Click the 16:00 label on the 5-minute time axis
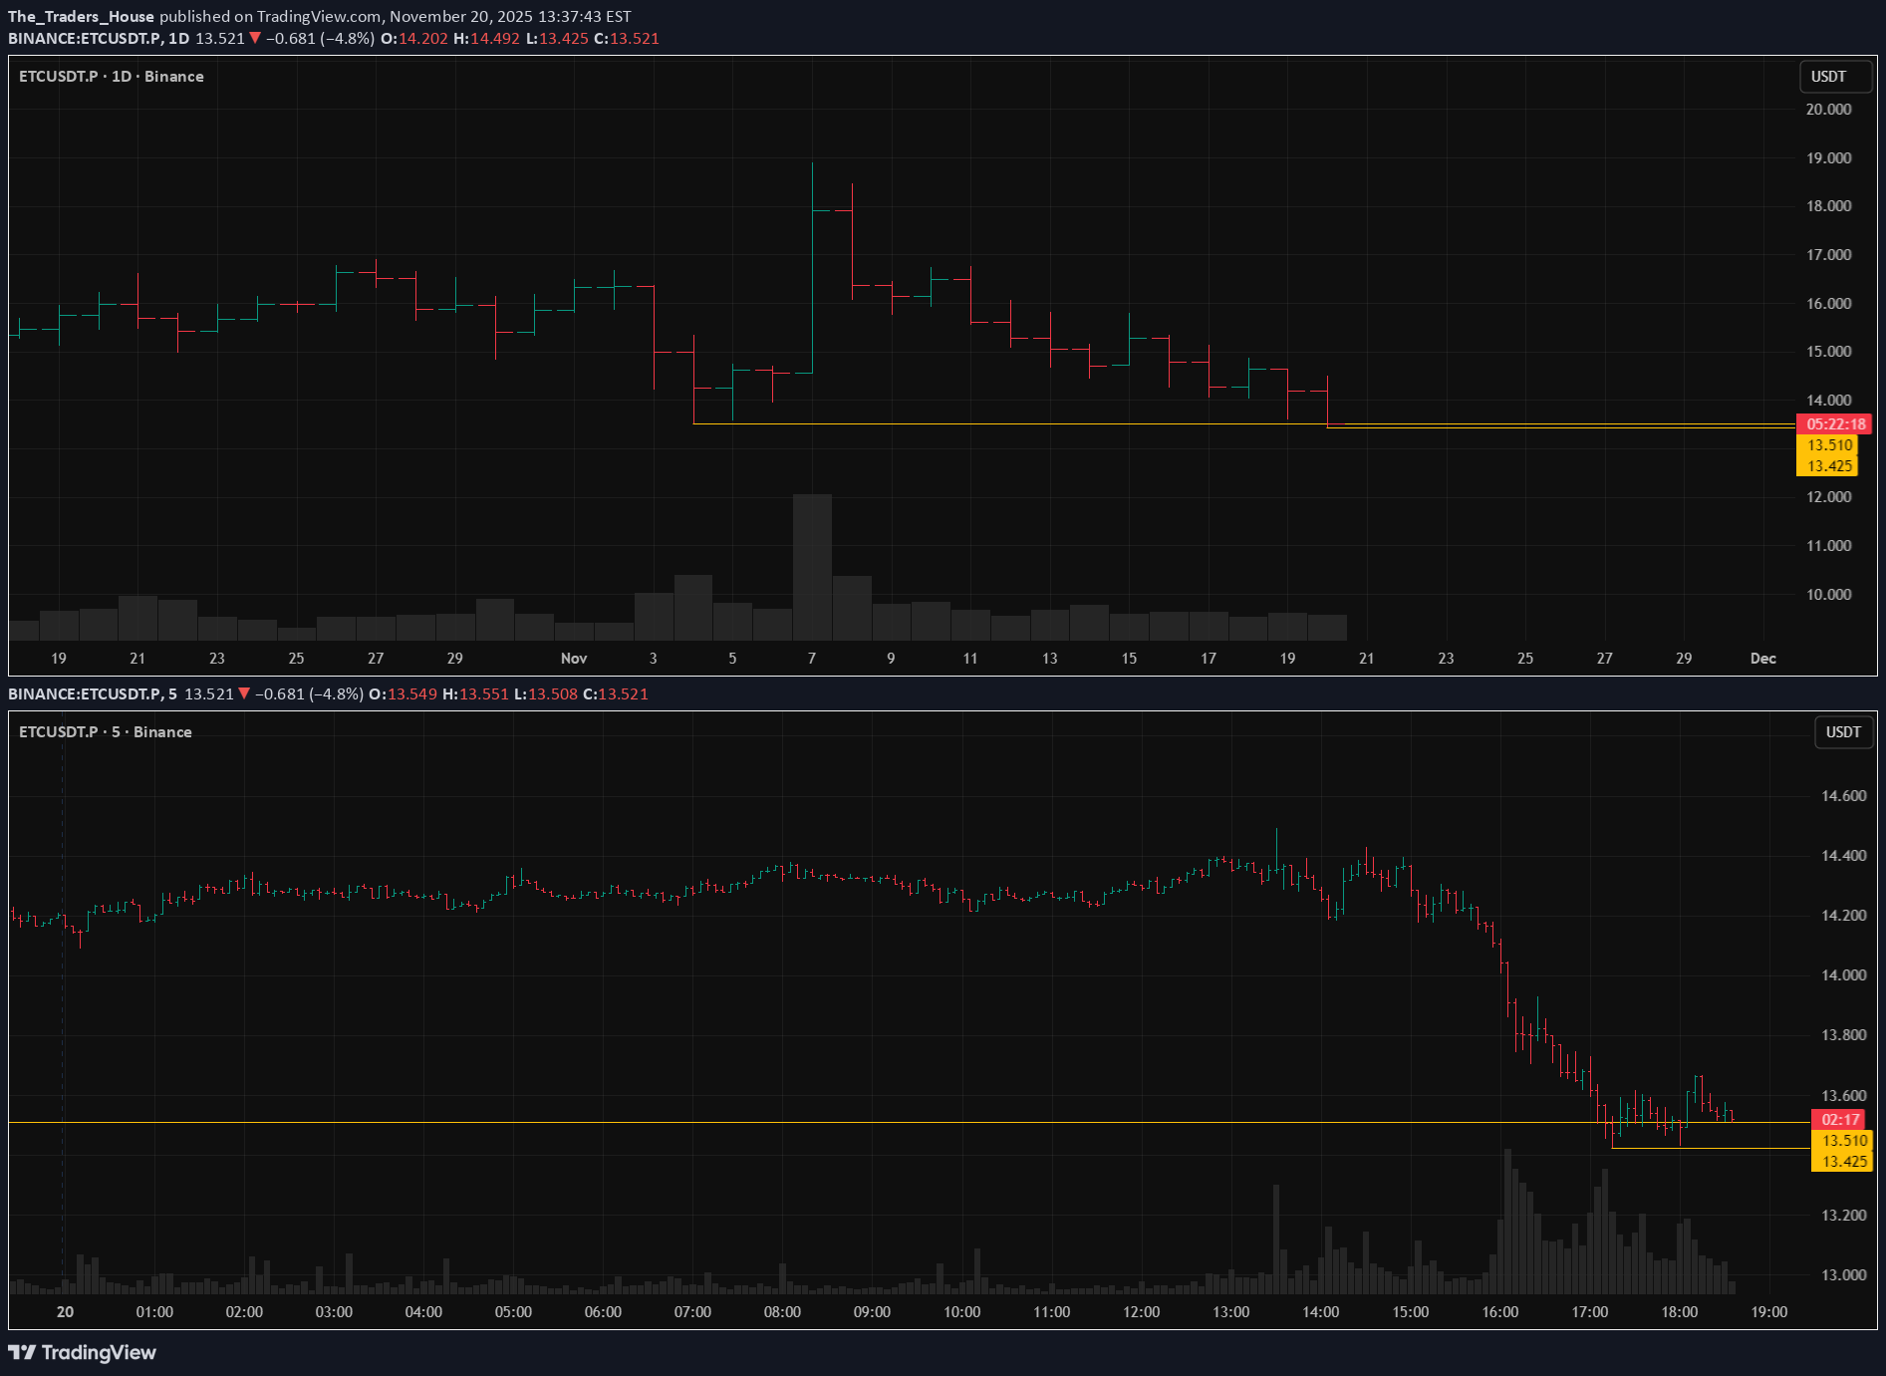The height and width of the screenshot is (1376, 1886). [x=1499, y=1312]
